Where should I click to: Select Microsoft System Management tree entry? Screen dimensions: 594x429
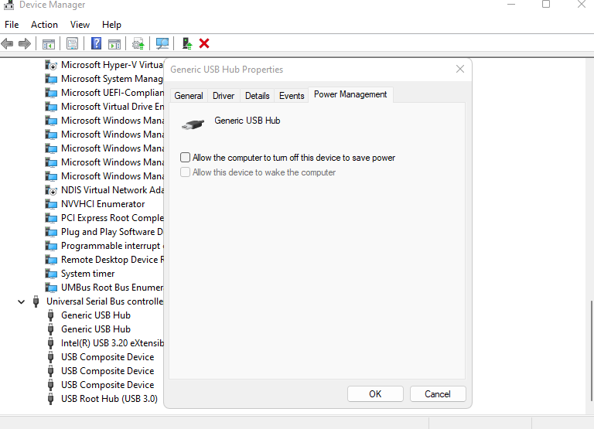tap(111, 79)
